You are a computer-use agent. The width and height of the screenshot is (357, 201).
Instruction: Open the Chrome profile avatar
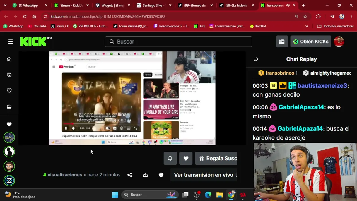[342, 16]
